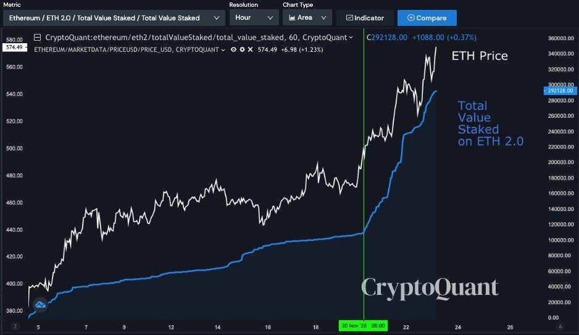Collapse the legend using the minus box icon
Screen dimensions: 579x335
(37, 37)
